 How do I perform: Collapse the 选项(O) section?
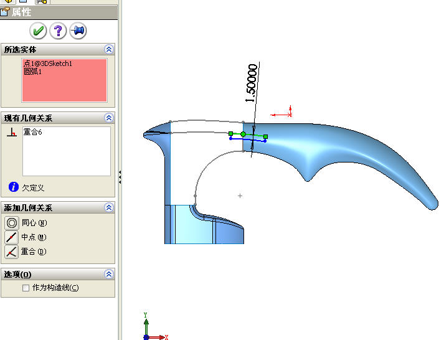109,274
